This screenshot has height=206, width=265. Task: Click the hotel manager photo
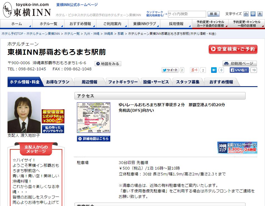(x=24, y=112)
